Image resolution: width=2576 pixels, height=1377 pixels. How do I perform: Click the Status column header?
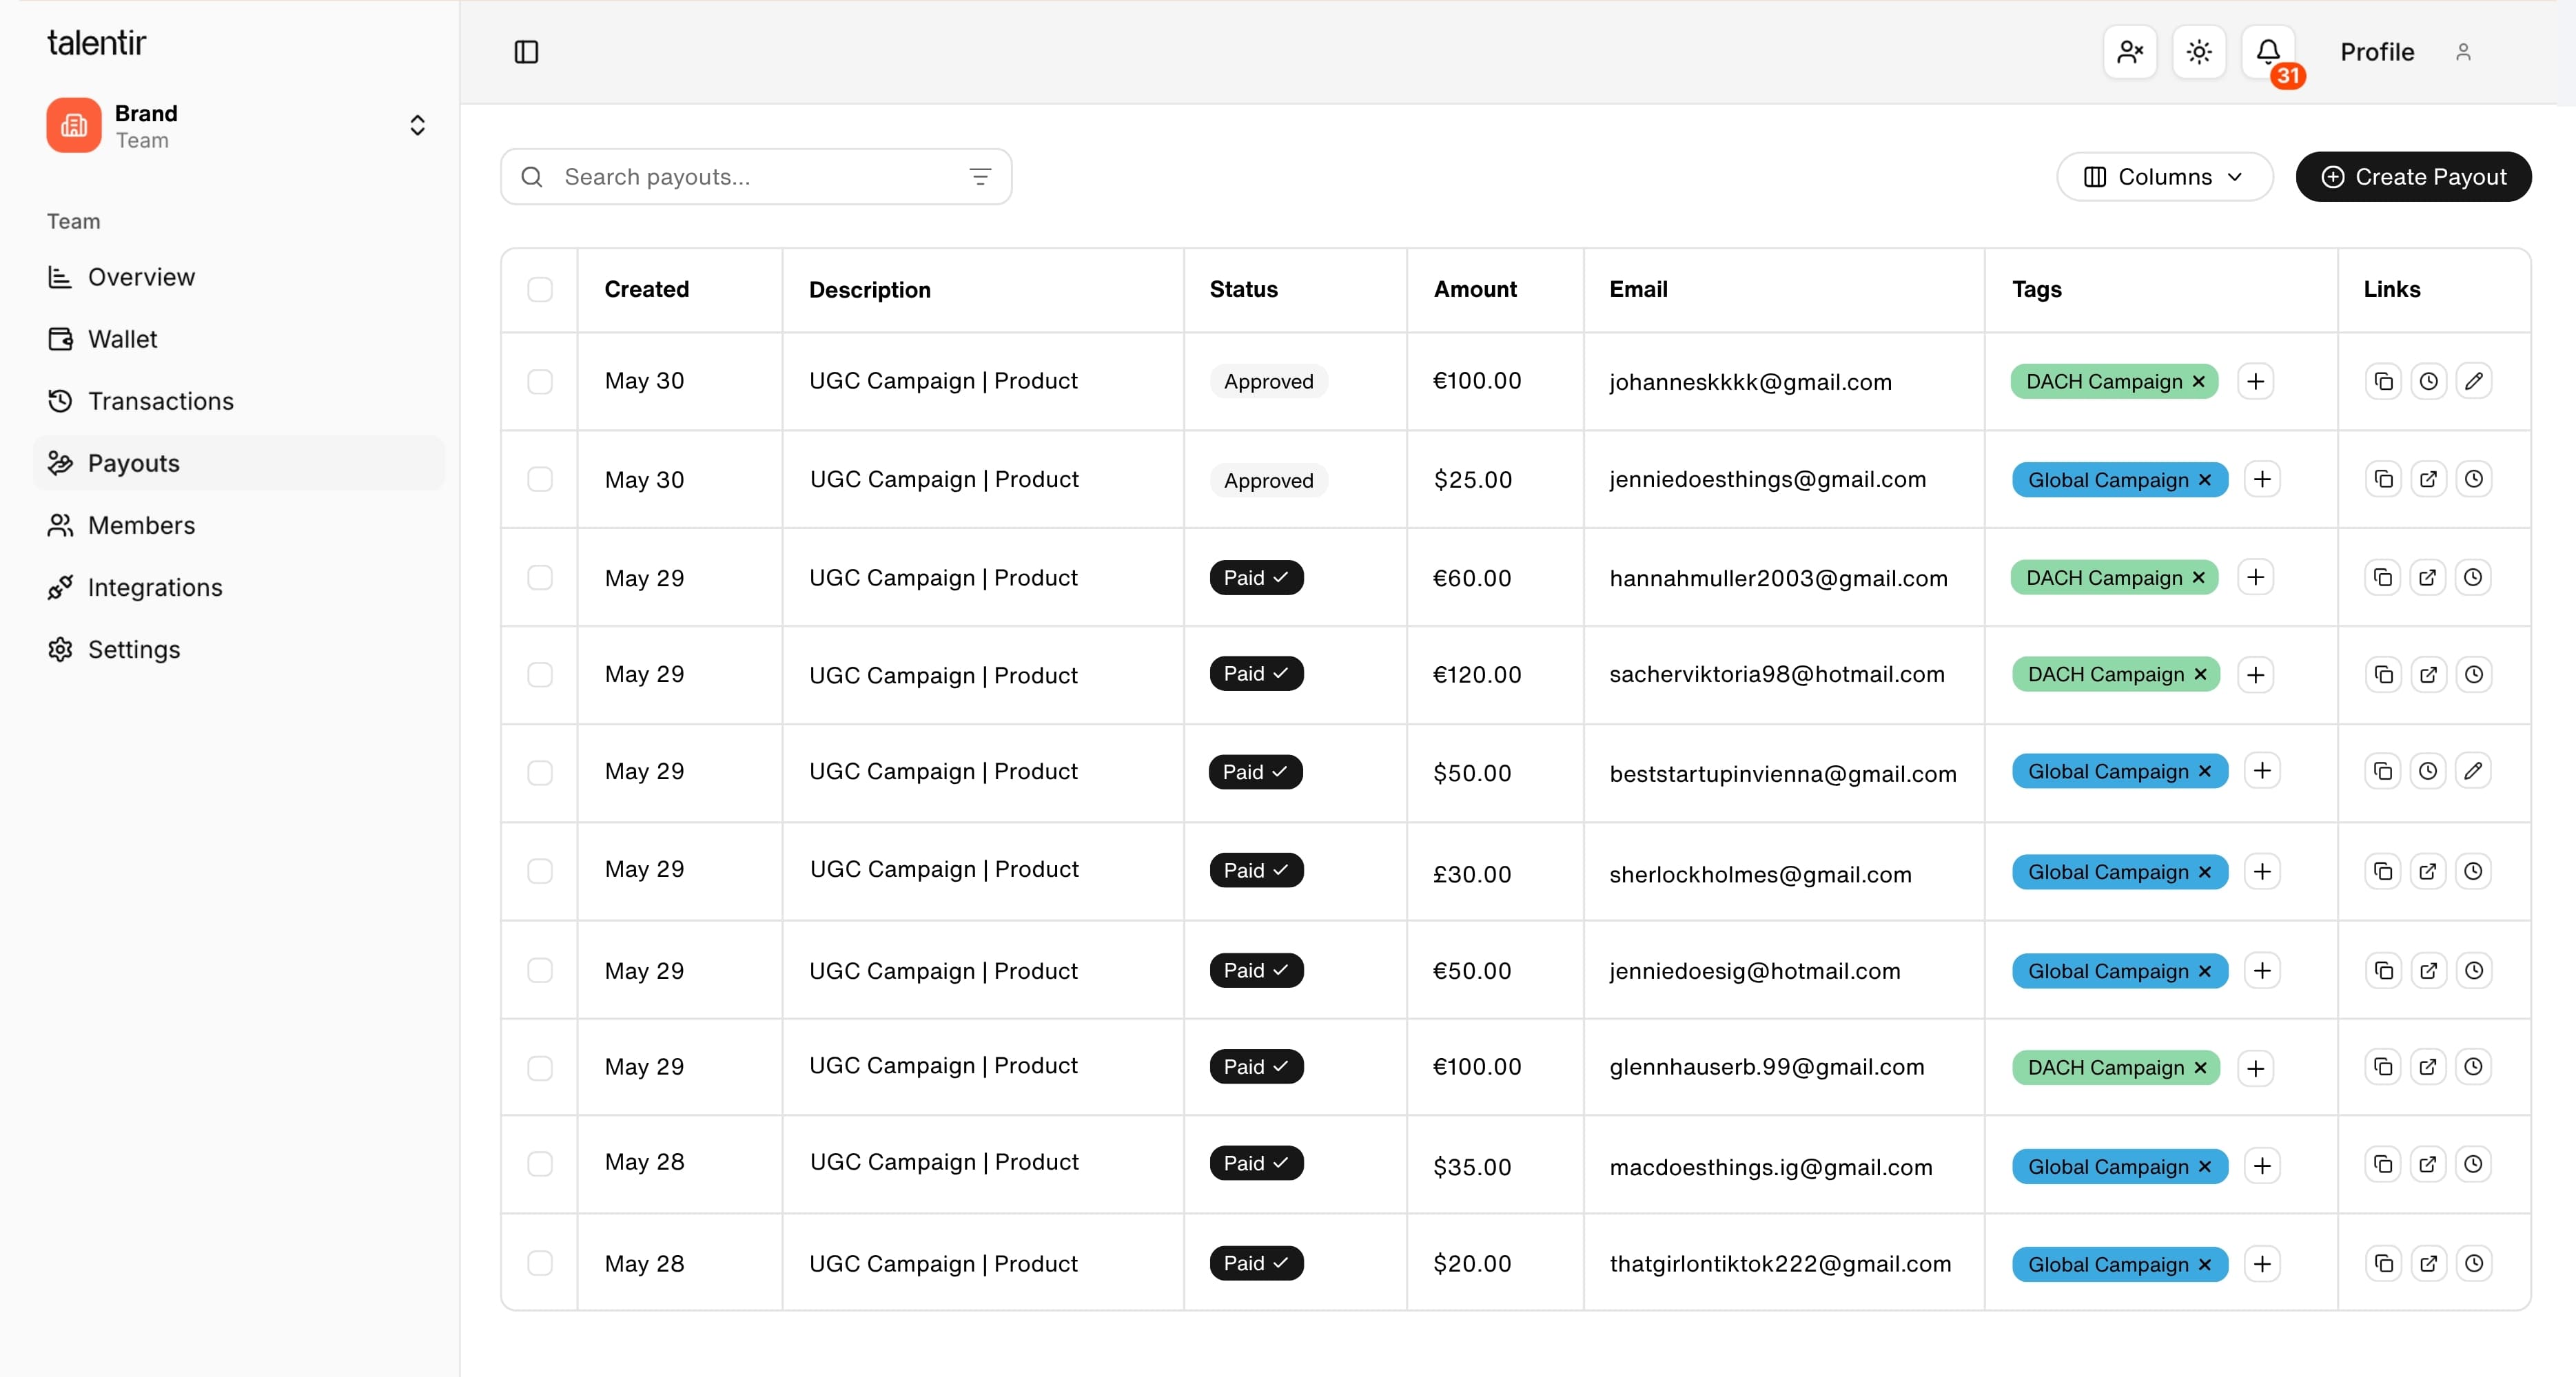(1243, 290)
